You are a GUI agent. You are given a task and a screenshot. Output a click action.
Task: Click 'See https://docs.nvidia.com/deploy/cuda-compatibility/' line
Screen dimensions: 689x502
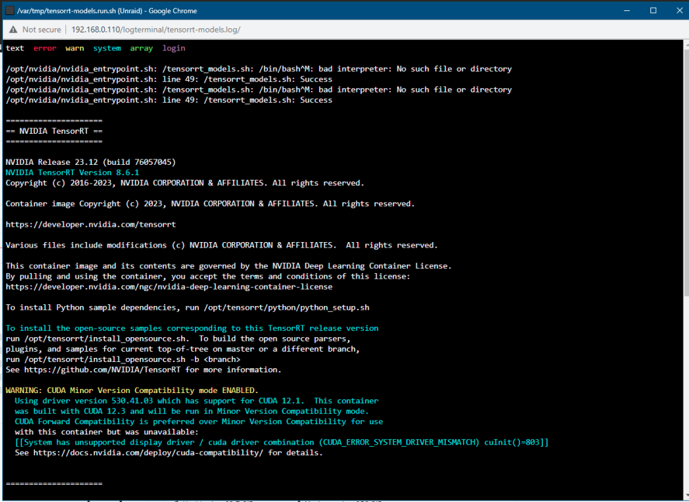tap(169, 453)
